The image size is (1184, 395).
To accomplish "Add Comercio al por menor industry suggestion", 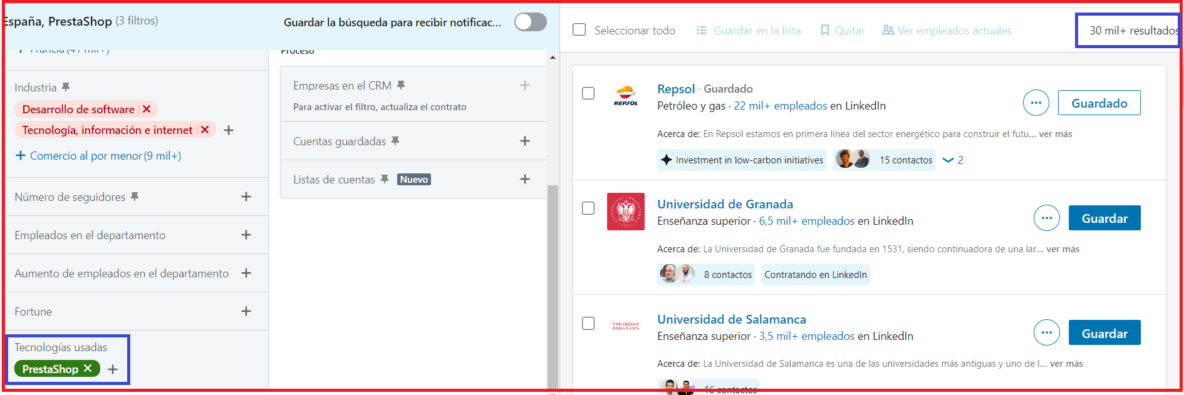I will coord(98,156).
